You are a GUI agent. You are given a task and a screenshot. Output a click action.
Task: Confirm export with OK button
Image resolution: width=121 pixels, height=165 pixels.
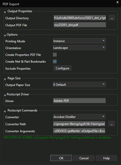61,158
